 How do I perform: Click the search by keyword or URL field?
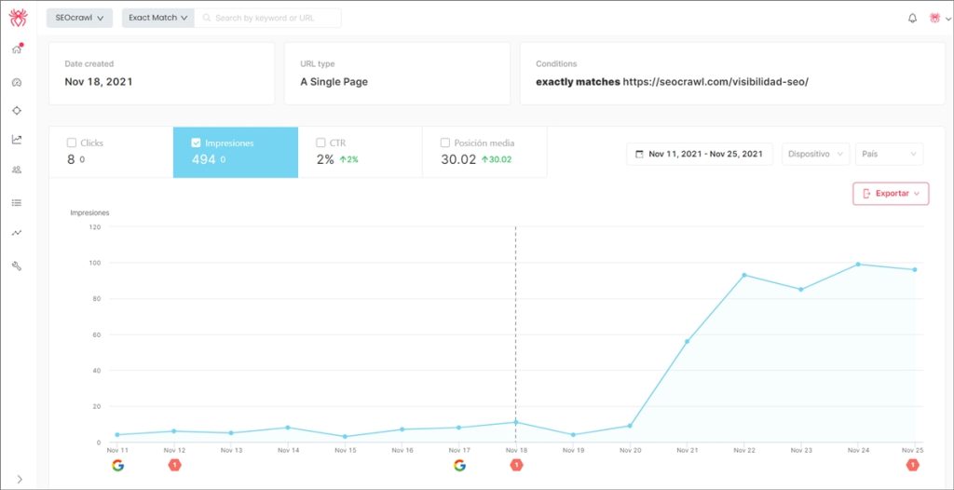pos(270,18)
